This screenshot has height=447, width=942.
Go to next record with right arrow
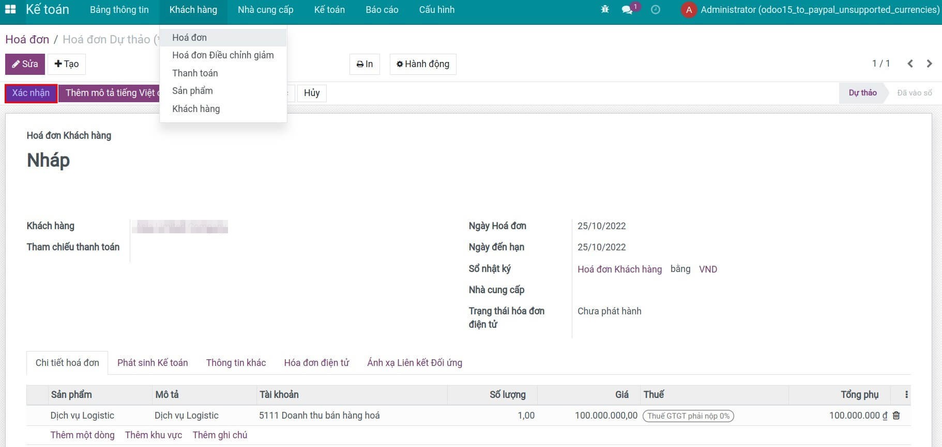tap(930, 63)
